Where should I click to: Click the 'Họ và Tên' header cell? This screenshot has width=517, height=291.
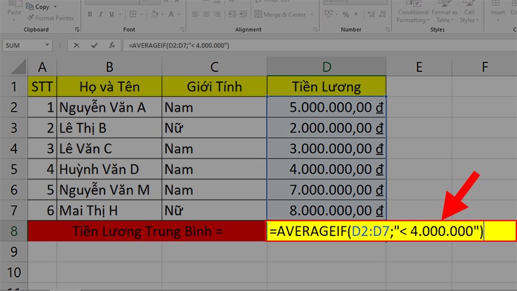coord(109,87)
